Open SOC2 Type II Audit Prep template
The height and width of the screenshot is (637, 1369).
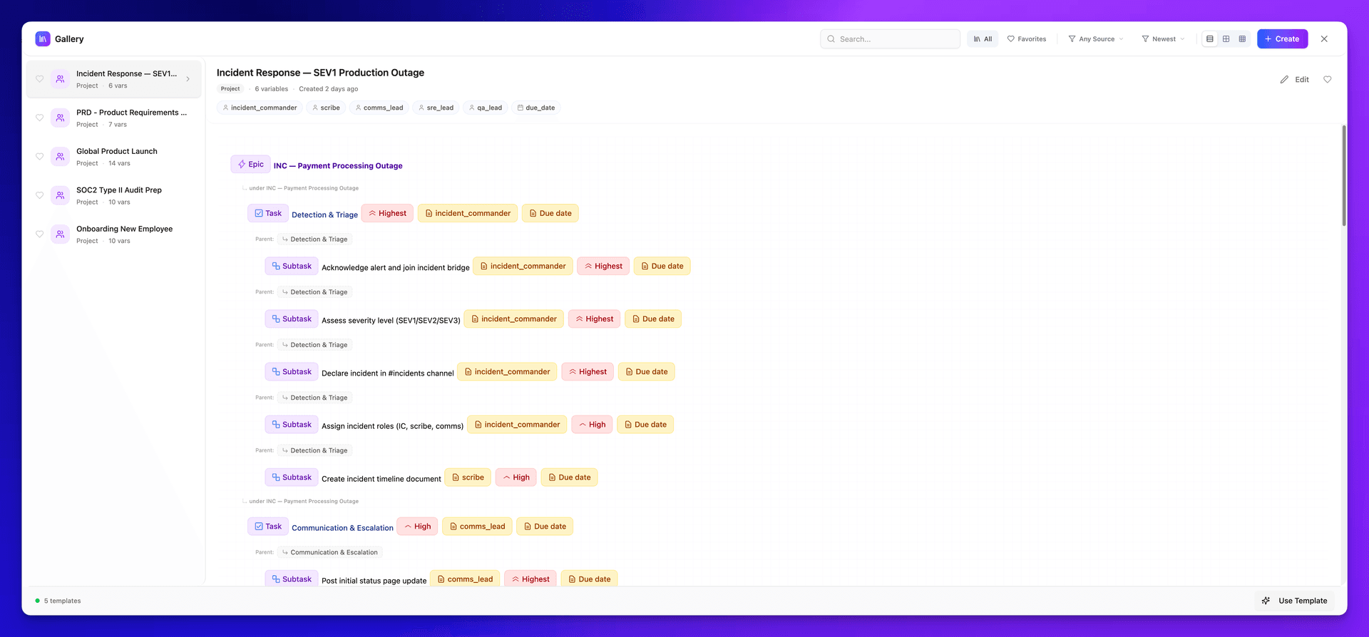coord(114,195)
